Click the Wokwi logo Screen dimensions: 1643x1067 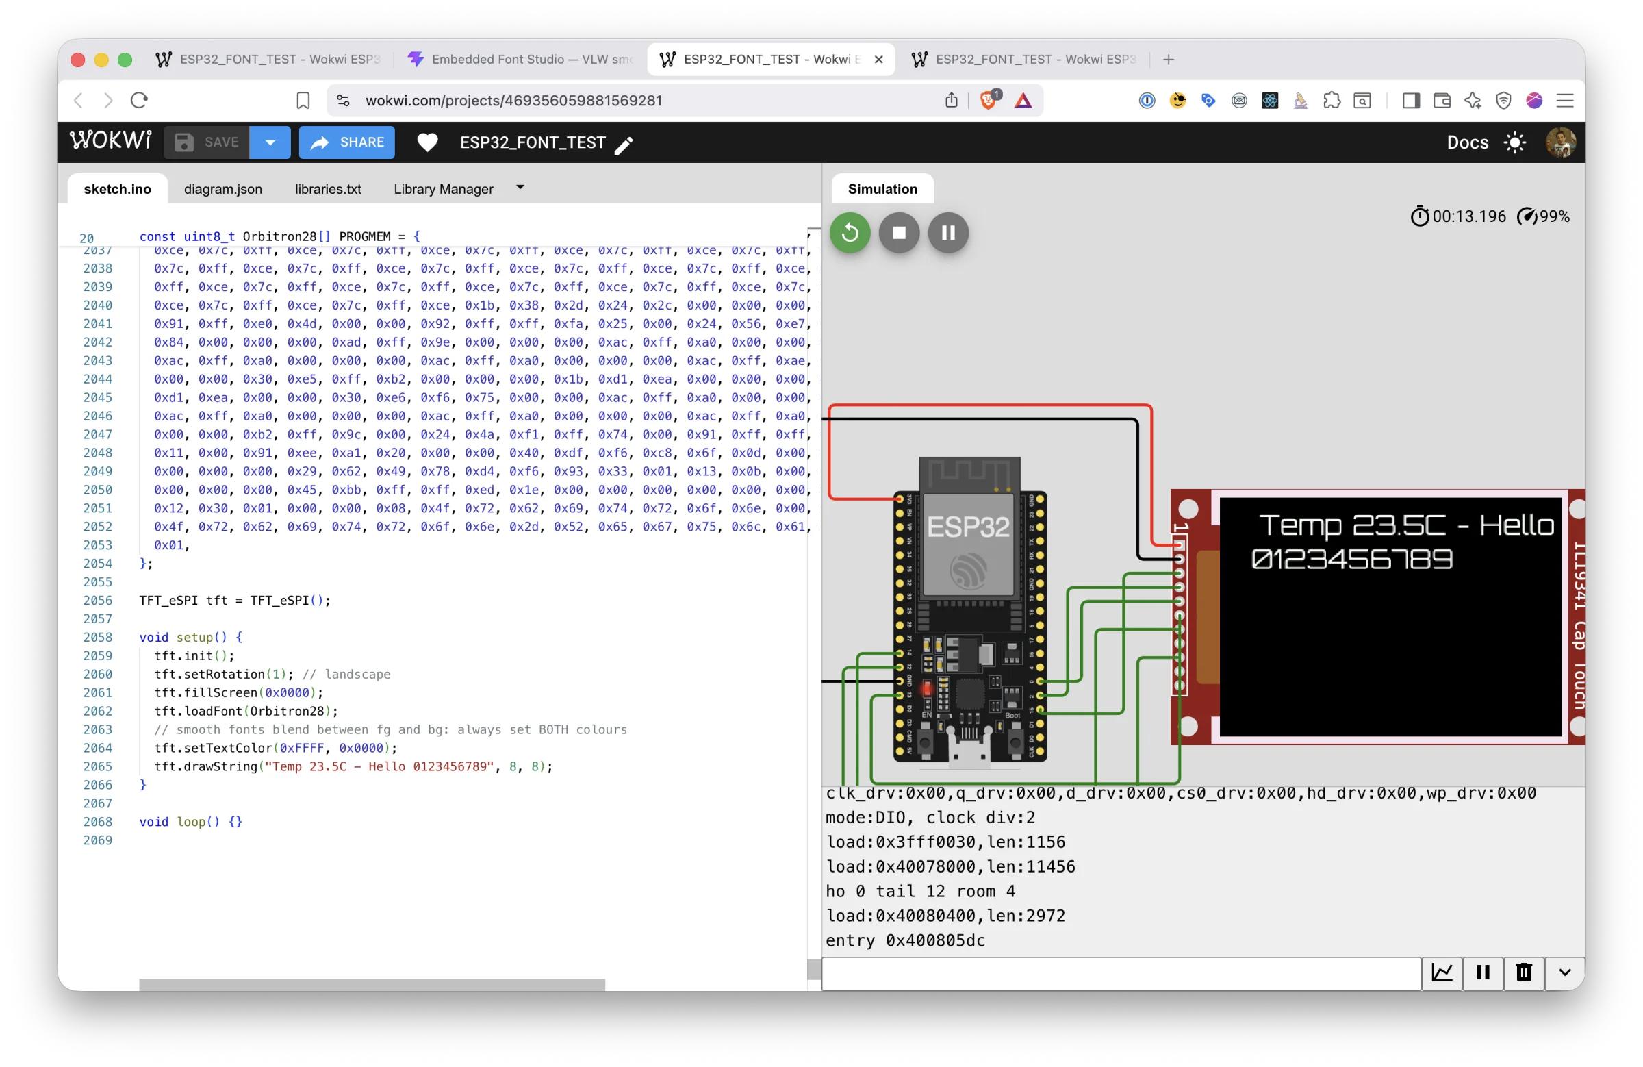pos(110,142)
